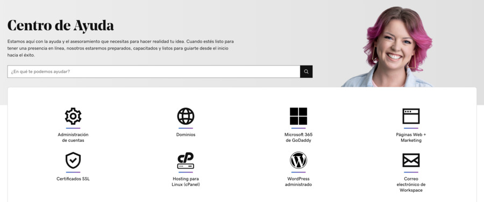The height and width of the screenshot is (202, 484).
Task: Click 'Correo electrónico de Workspace' link
Action: 411,184
